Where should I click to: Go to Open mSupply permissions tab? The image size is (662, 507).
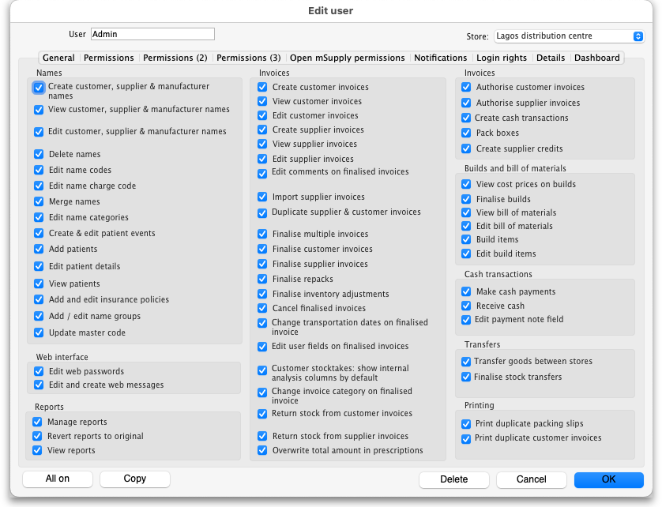coord(347,58)
